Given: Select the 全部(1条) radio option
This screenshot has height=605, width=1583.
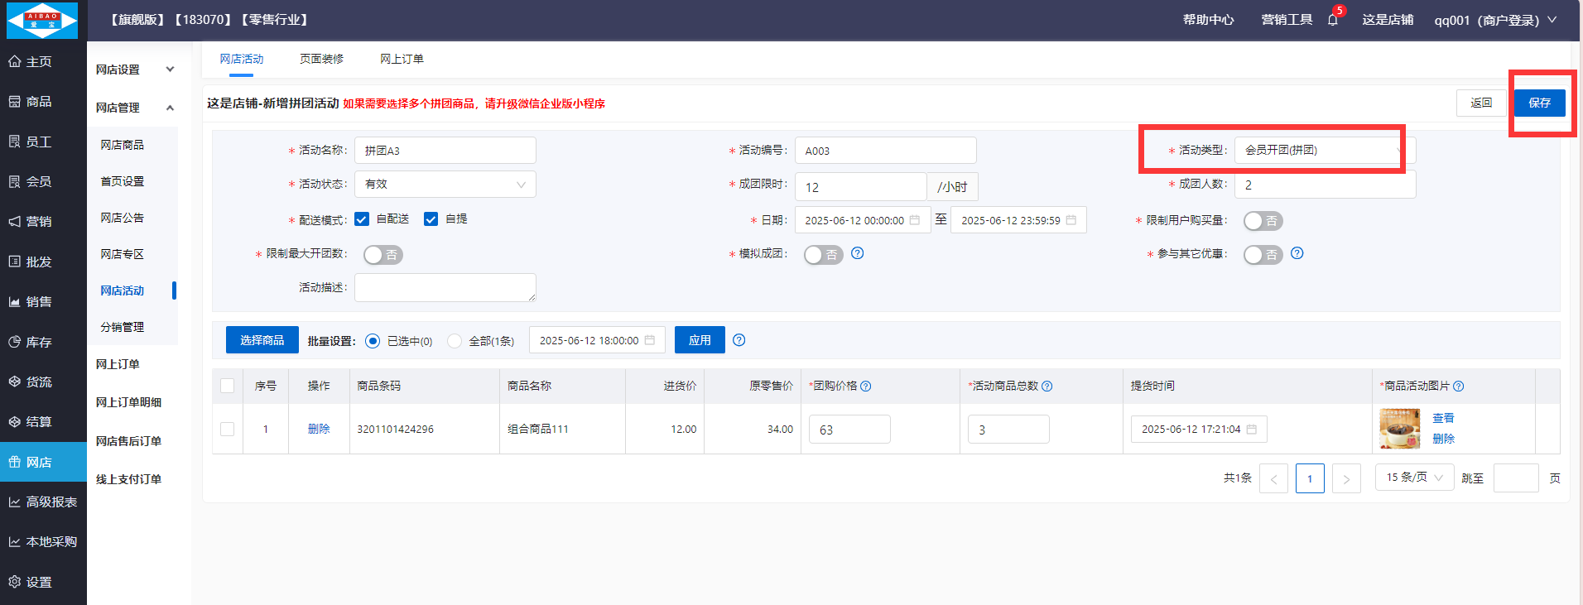Looking at the screenshot, I should tap(455, 341).
